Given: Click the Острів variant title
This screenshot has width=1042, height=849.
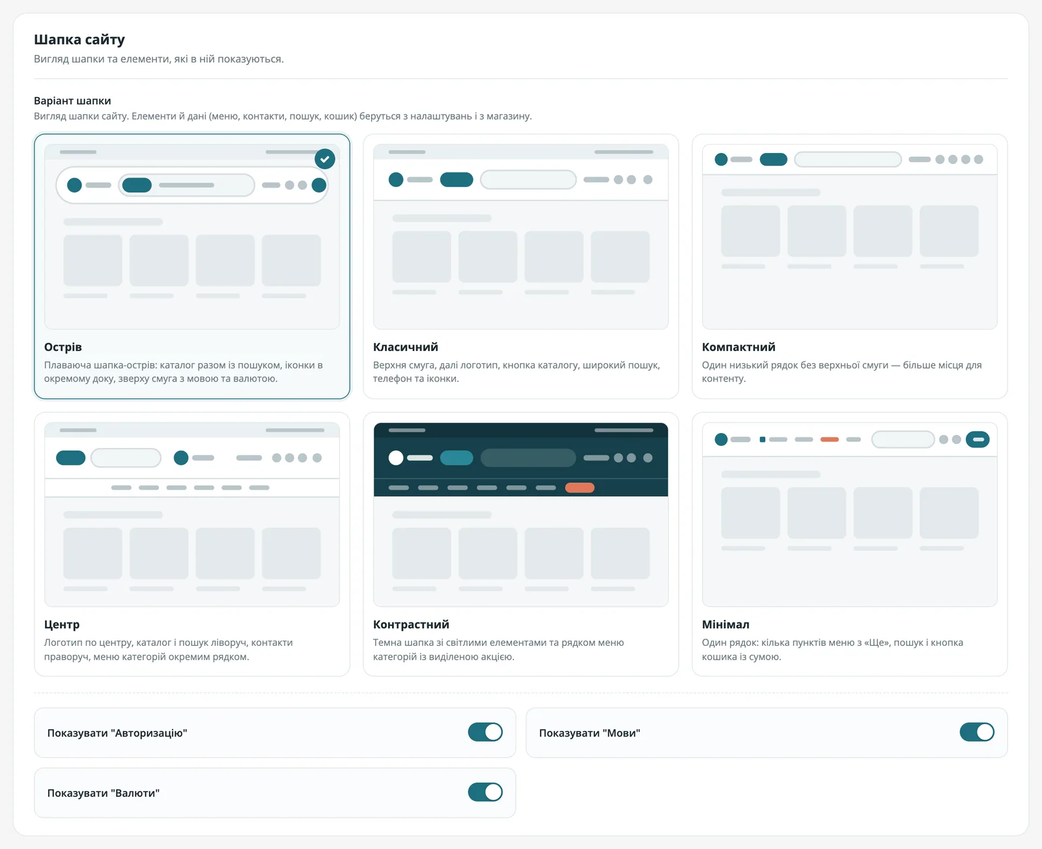Looking at the screenshot, I should (x=63, y=347).
